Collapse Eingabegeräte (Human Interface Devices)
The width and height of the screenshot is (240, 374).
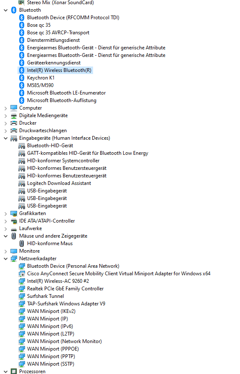click(x=6, y=138)
